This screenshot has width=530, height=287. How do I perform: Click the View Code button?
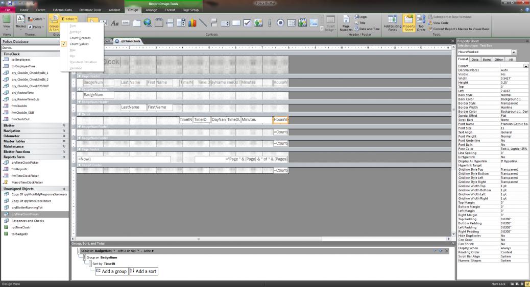(439, 23)
